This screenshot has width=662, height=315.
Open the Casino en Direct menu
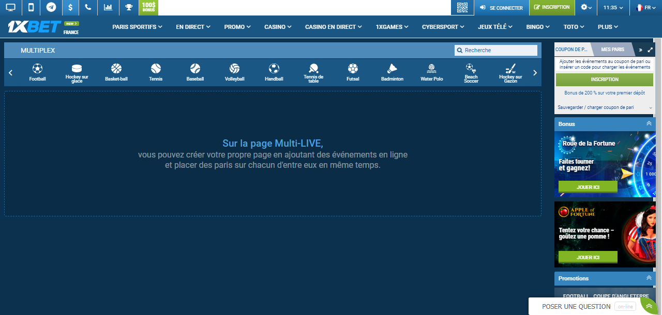coord(334,27)
